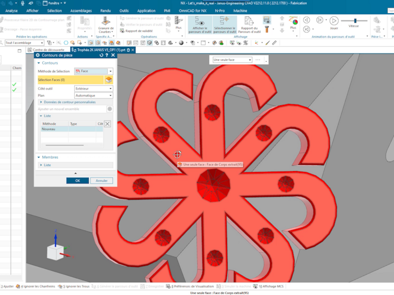Click the fit view icon in toolbar
The image size is (394, 295).
(x=163, y=43)
